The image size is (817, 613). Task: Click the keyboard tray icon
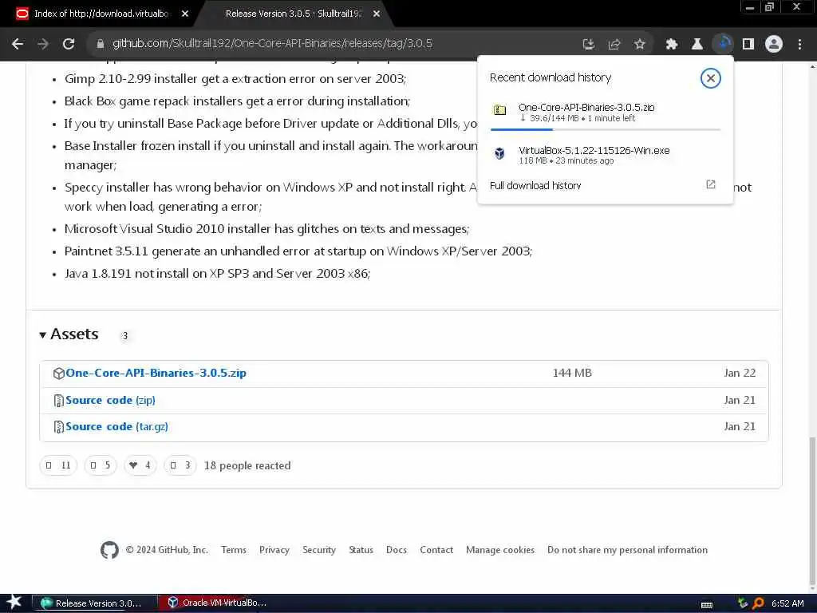coord(707,605)
